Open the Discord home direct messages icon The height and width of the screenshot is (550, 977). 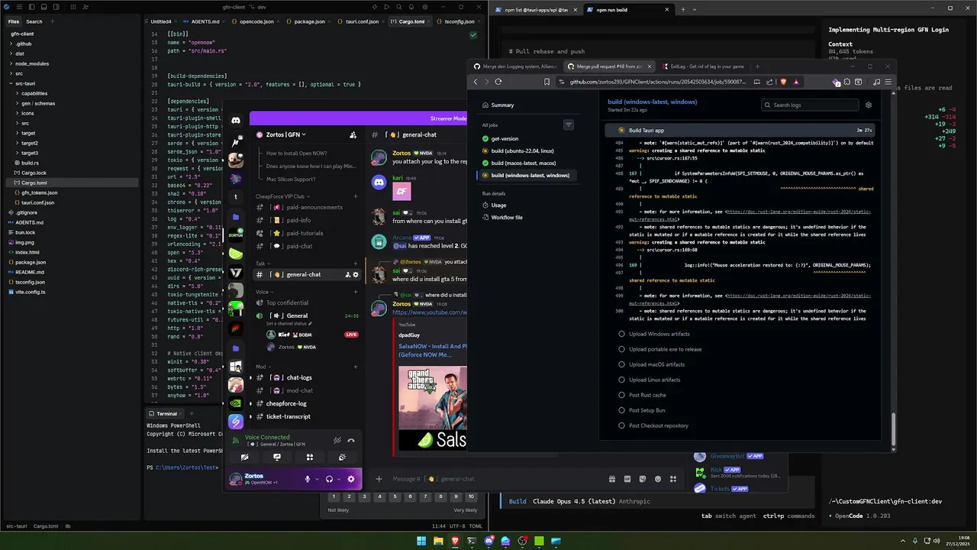click(x=236, y=120)
